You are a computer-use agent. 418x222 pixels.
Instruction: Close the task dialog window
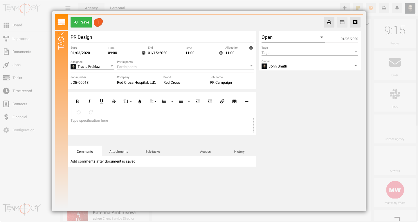point(355,22)
